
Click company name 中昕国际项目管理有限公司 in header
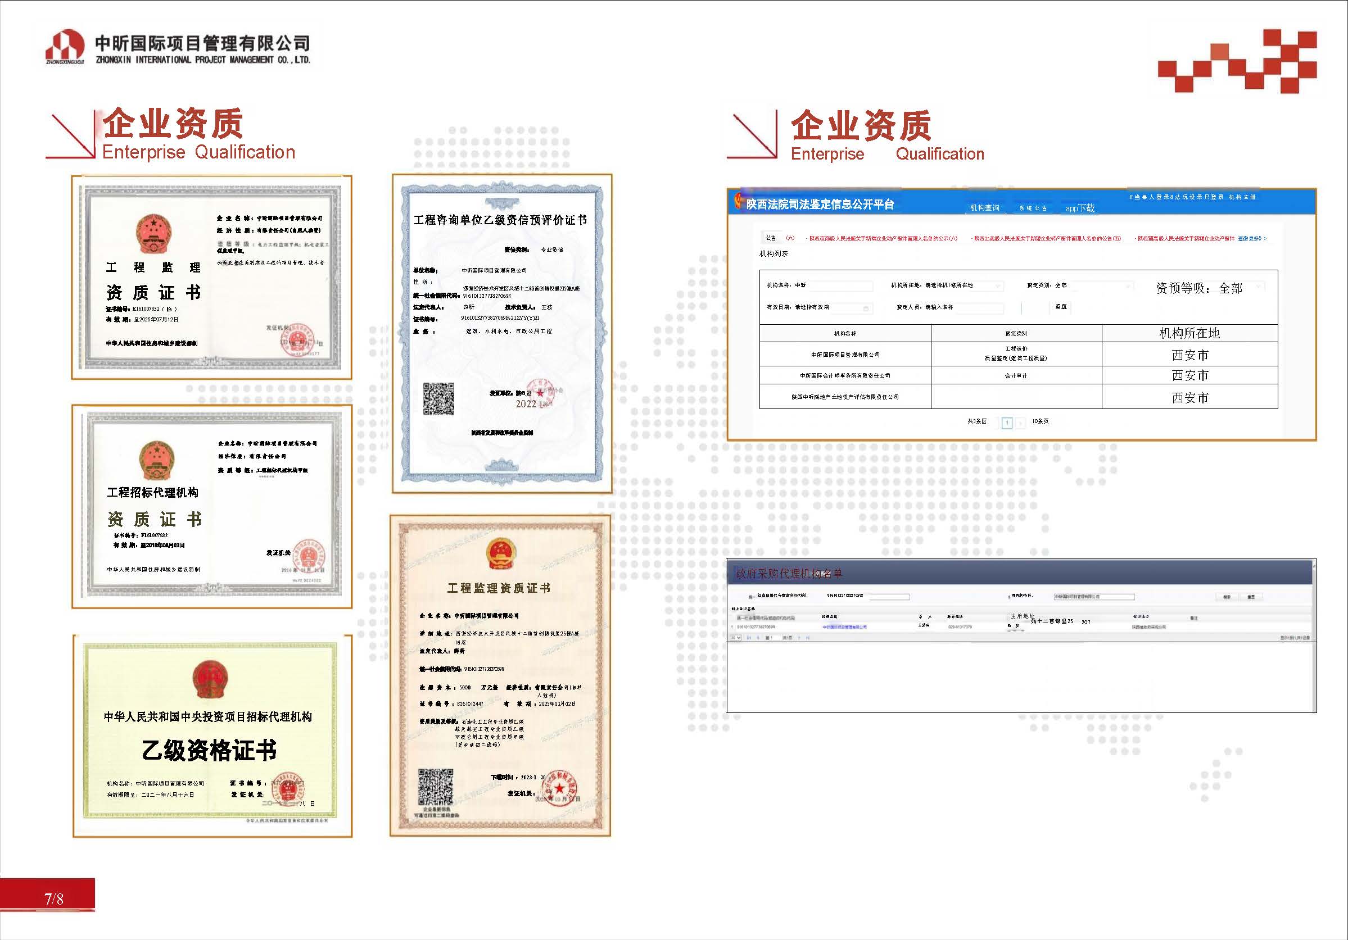click(x=202, y=43)
